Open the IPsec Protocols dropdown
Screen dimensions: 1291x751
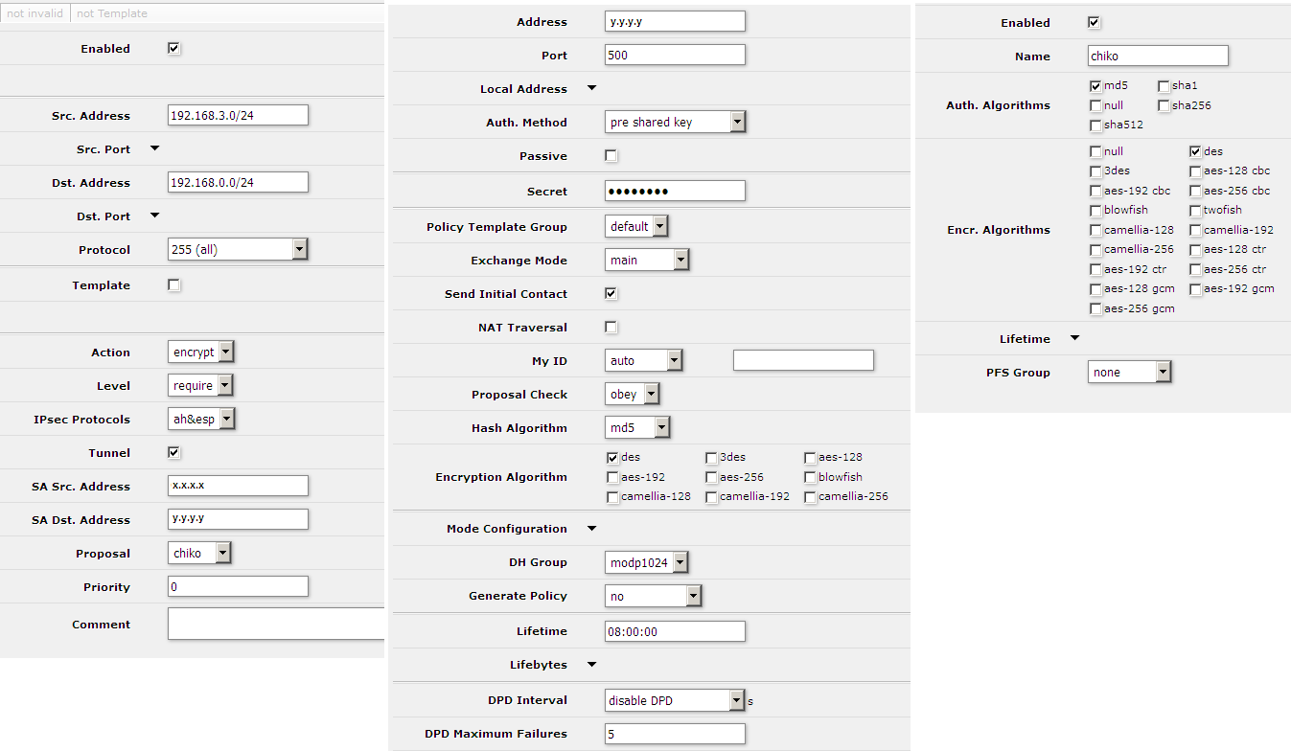point(226,420)
